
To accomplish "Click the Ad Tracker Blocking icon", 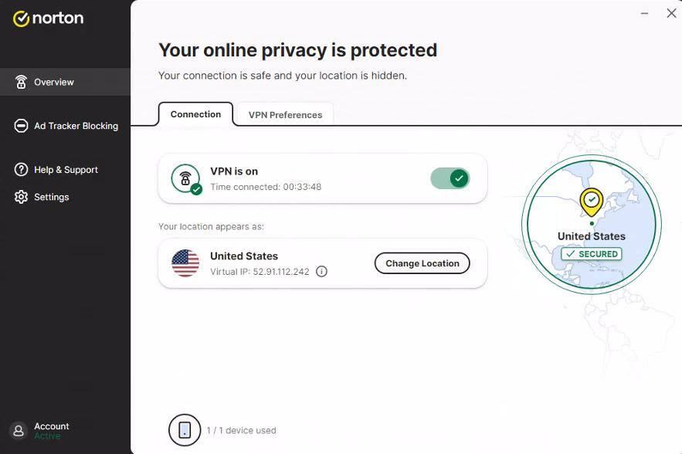I will (21, 126).
